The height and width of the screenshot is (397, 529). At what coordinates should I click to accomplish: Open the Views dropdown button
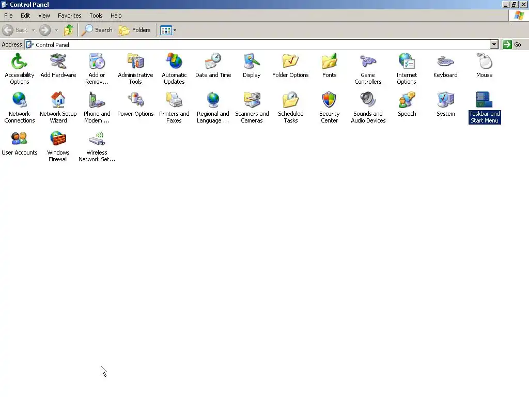click(168, 30)
